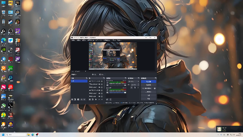Hide first source using its eye icon
Viewport: 243px width, 137px height.
(x=100, y=81)
